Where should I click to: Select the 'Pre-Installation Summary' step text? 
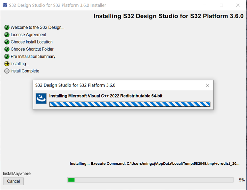(33, 56)
